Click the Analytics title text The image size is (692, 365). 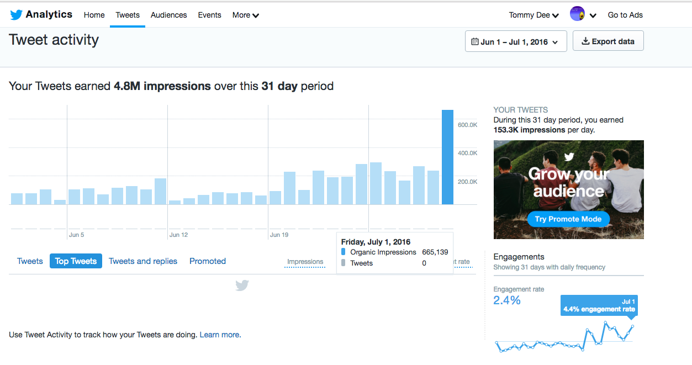[x=49, y=14]
